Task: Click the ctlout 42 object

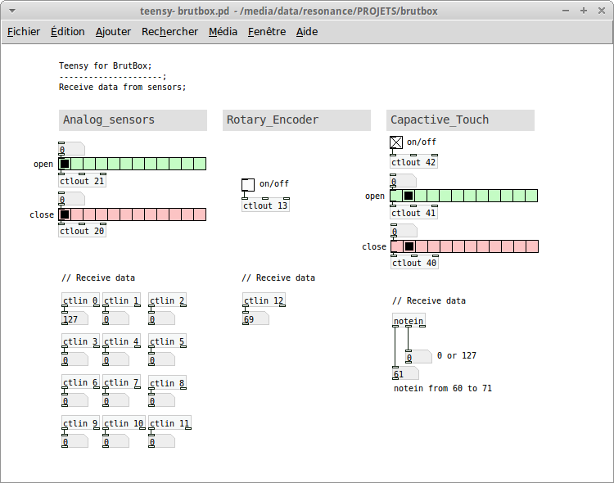Action: [x=414, y=162]
